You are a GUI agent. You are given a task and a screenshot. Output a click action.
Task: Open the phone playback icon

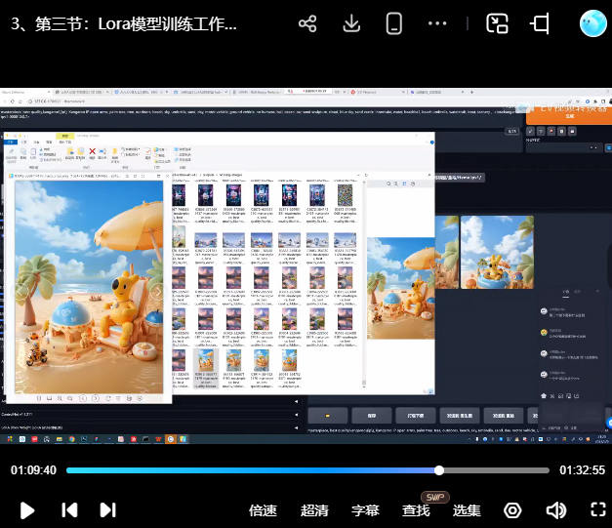[394, 24]
